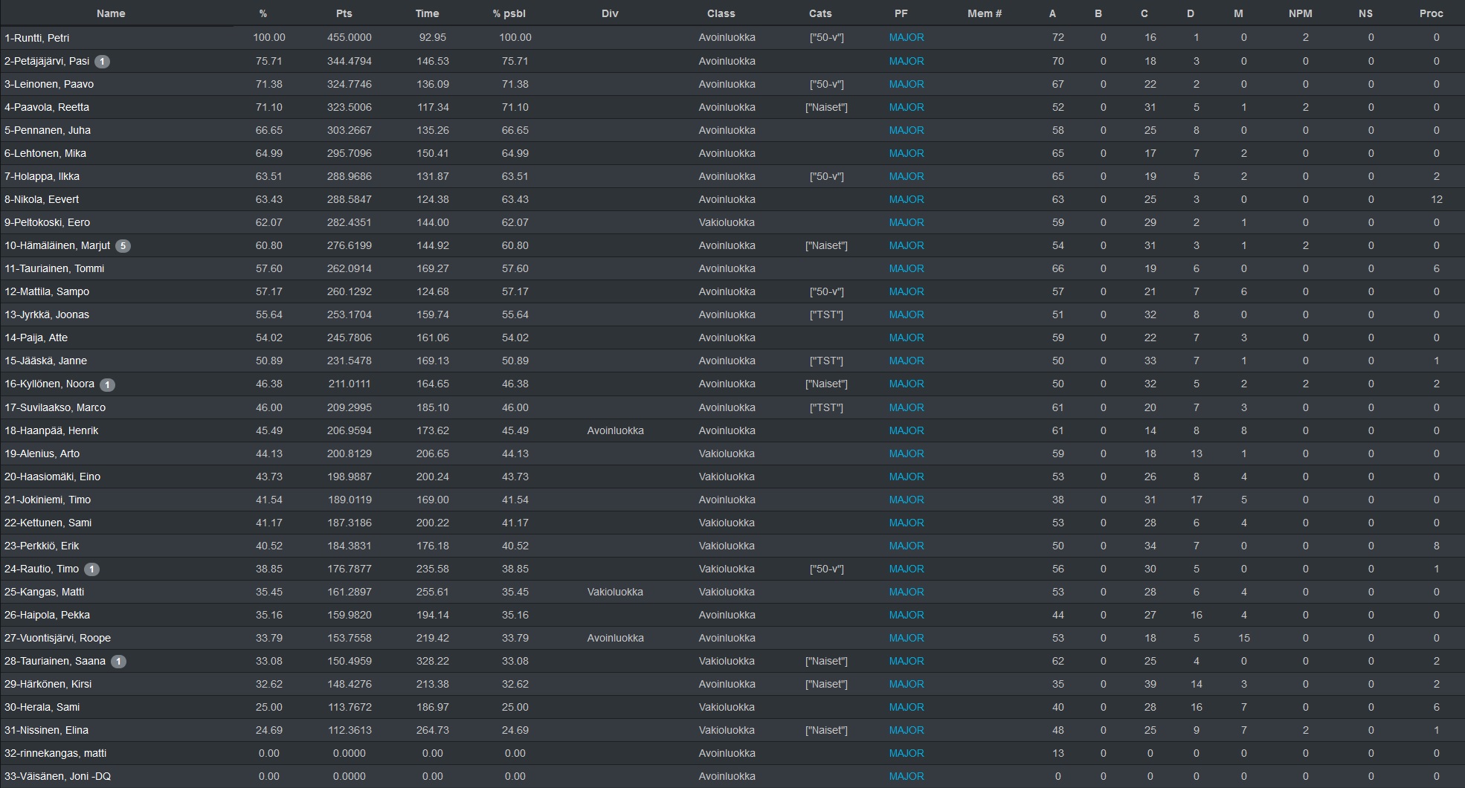Click the Div column header

[x=610, y=13]
